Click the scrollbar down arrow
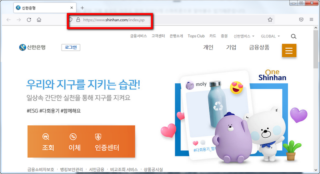320x174 pixels. click(316, 170)
